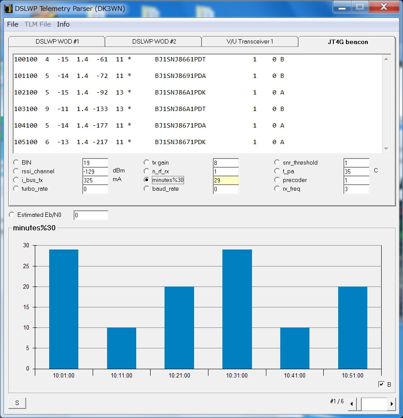Minimize the DSLWP Telemetry Parser window
The height and width of the screenshot is (418, 403).
click(342, 7)
